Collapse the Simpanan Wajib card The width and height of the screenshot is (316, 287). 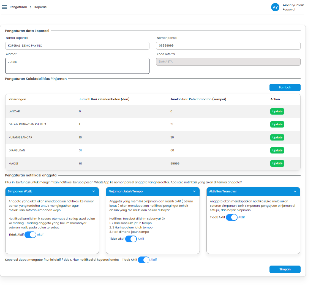94,191
